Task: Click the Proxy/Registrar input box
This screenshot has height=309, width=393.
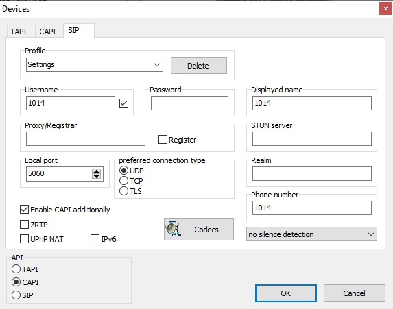Action: coord(86,138)
